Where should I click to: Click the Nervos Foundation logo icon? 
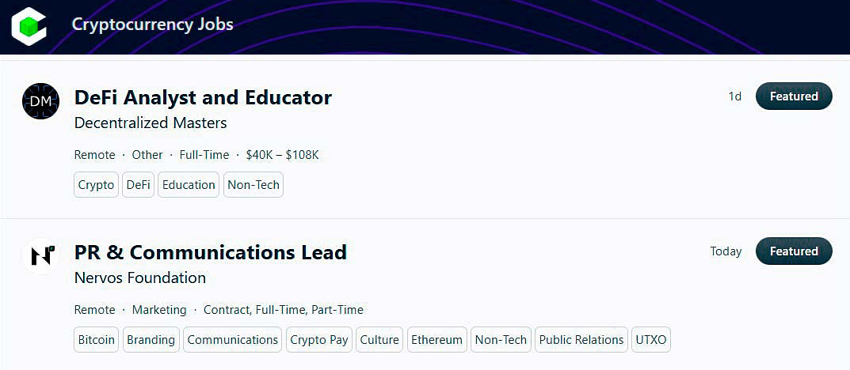[40, 255]
